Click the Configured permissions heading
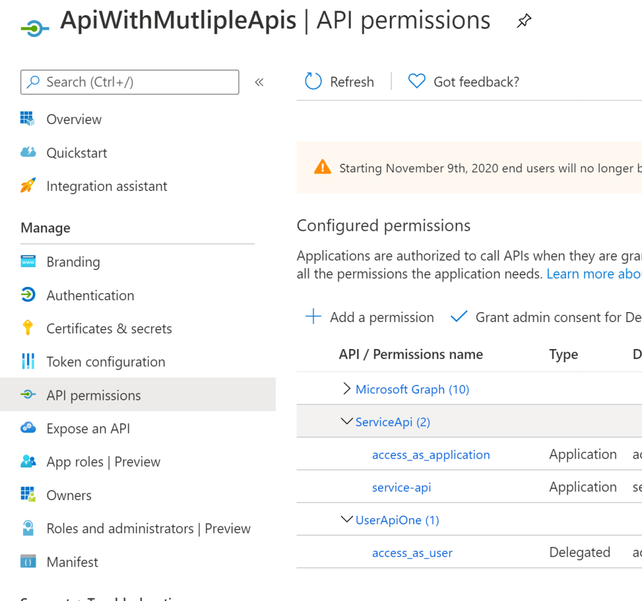Image resolution: width=642 pixels, height=601 pixels. point(383,226)
